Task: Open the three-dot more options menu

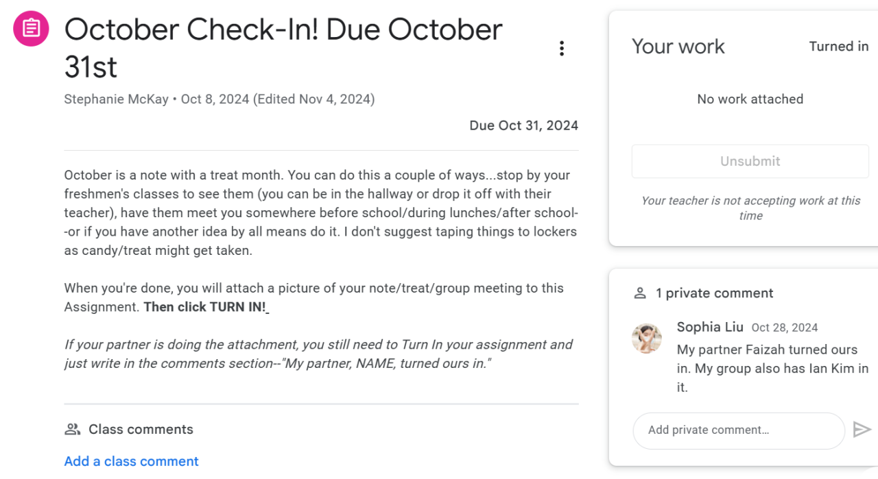Action: (561, 49)
